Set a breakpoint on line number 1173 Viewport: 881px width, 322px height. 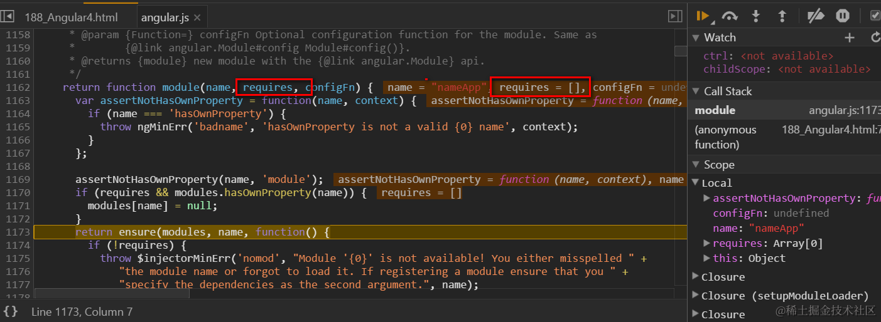tap(18, 232)
